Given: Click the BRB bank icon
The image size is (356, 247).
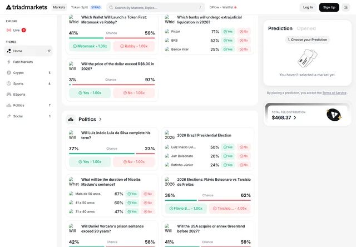Looking at the screenshot, I should click(167, 40).
